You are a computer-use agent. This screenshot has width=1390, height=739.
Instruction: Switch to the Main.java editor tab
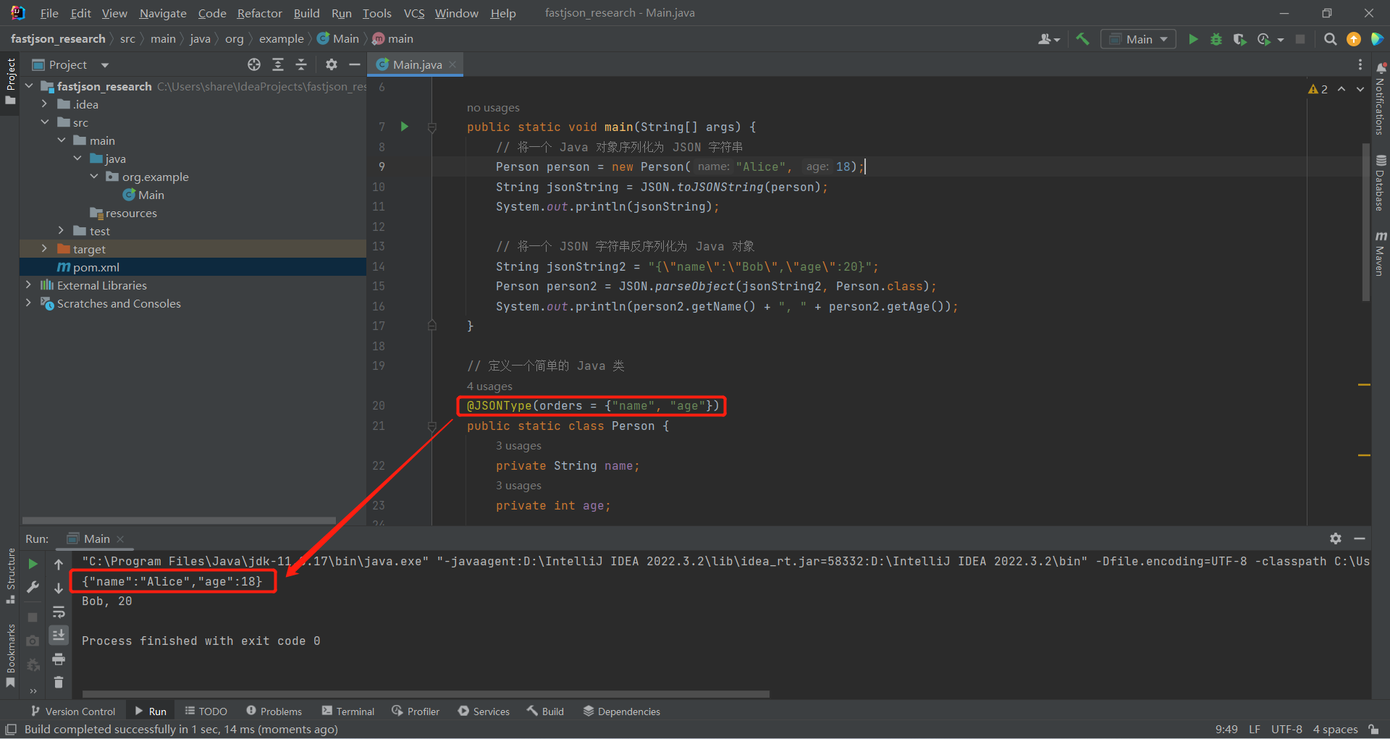pos(417,64)
